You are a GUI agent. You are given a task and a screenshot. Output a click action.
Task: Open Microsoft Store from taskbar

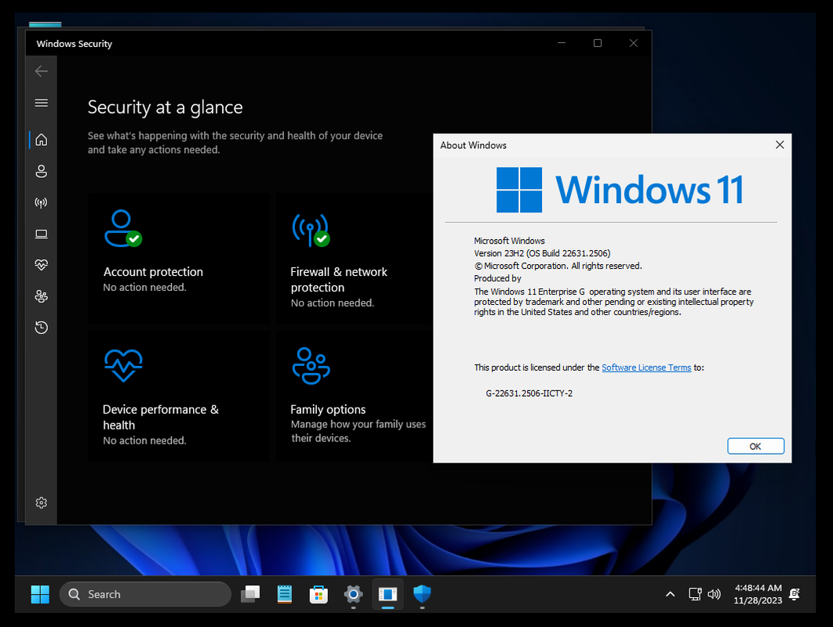click(318, 594)
